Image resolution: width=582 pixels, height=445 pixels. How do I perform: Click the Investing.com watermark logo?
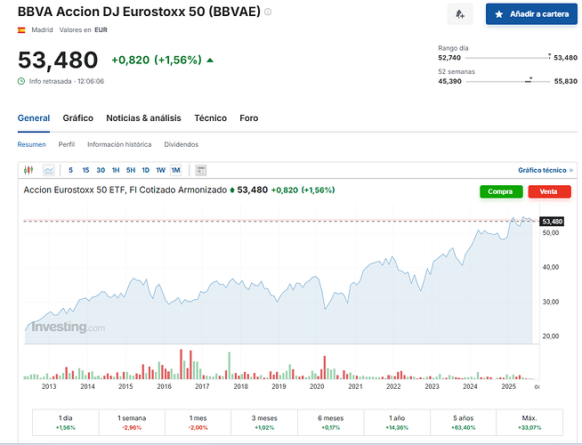point(68,328)
